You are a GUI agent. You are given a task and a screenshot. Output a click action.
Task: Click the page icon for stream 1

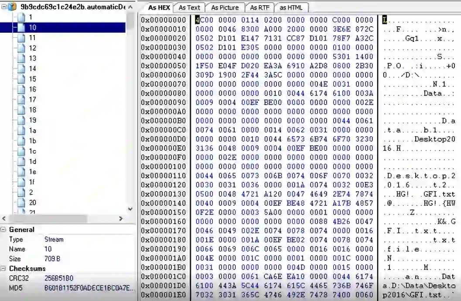(21, 17)
